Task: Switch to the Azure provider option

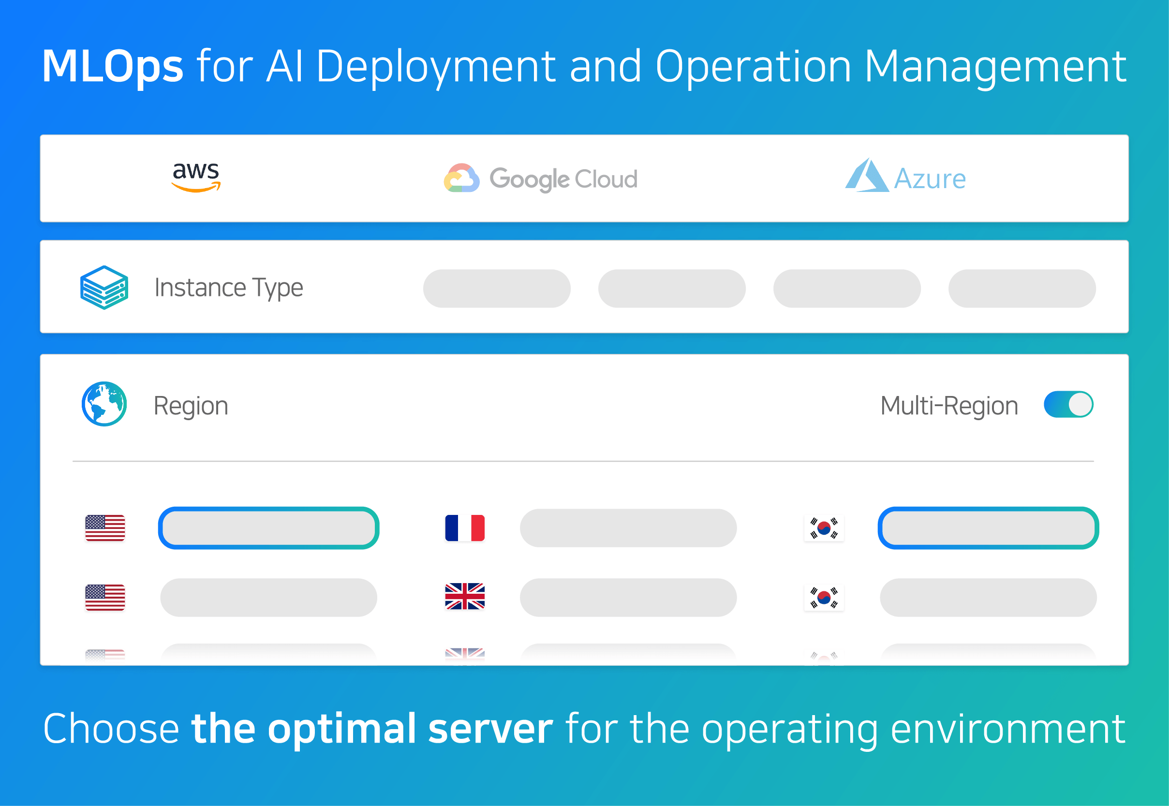Action: point(905,177)
